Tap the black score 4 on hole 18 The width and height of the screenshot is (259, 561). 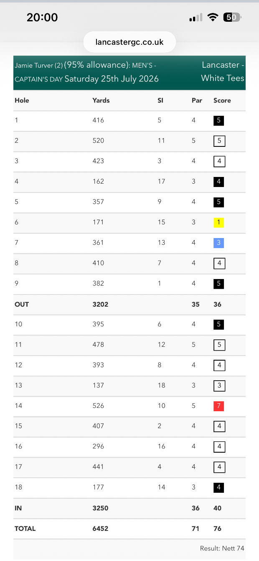pyautogui.click(x=219, y=488)
